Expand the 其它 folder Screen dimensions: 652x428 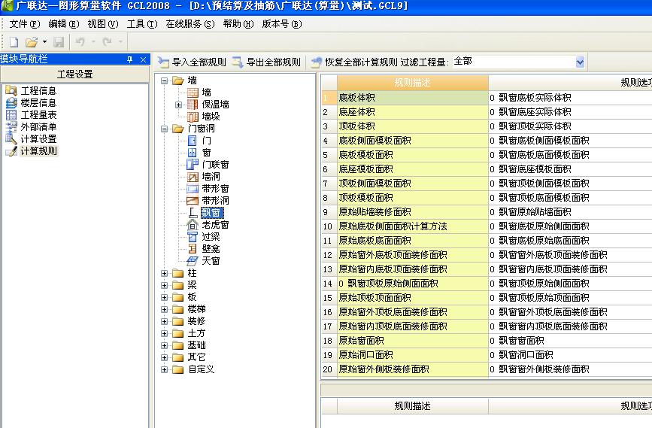(165, 358)
